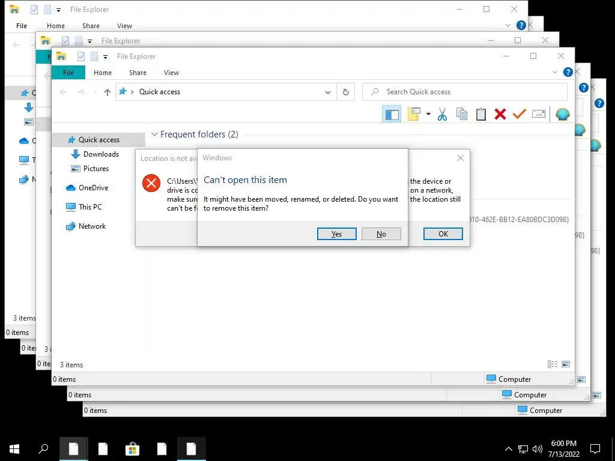The width and height of the screenshot is (615, 461).
Task: Open Microsoft Store from the taskbar
Action: (132, 449)
